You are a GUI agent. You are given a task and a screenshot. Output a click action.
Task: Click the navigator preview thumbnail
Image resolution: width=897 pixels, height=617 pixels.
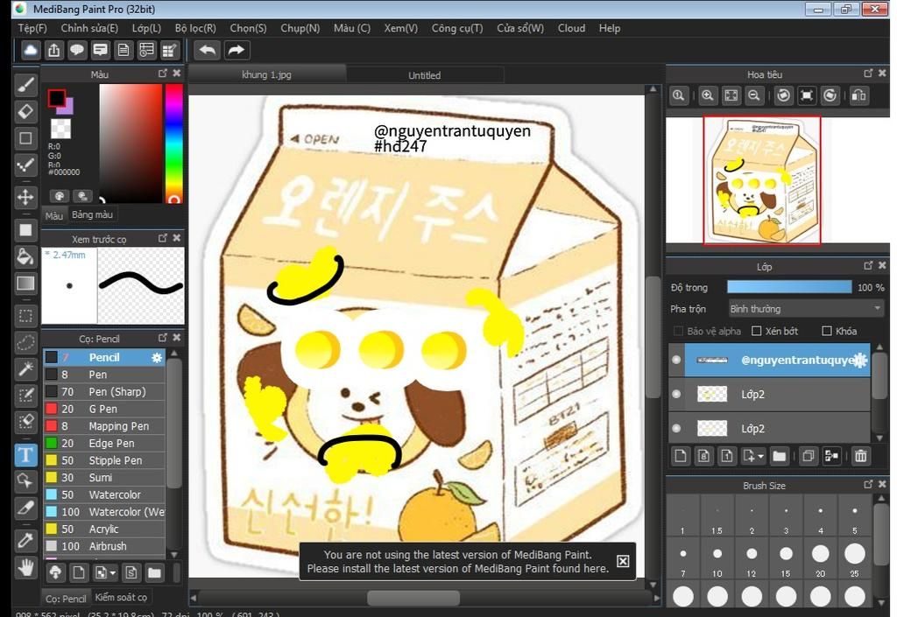(761, 180)
